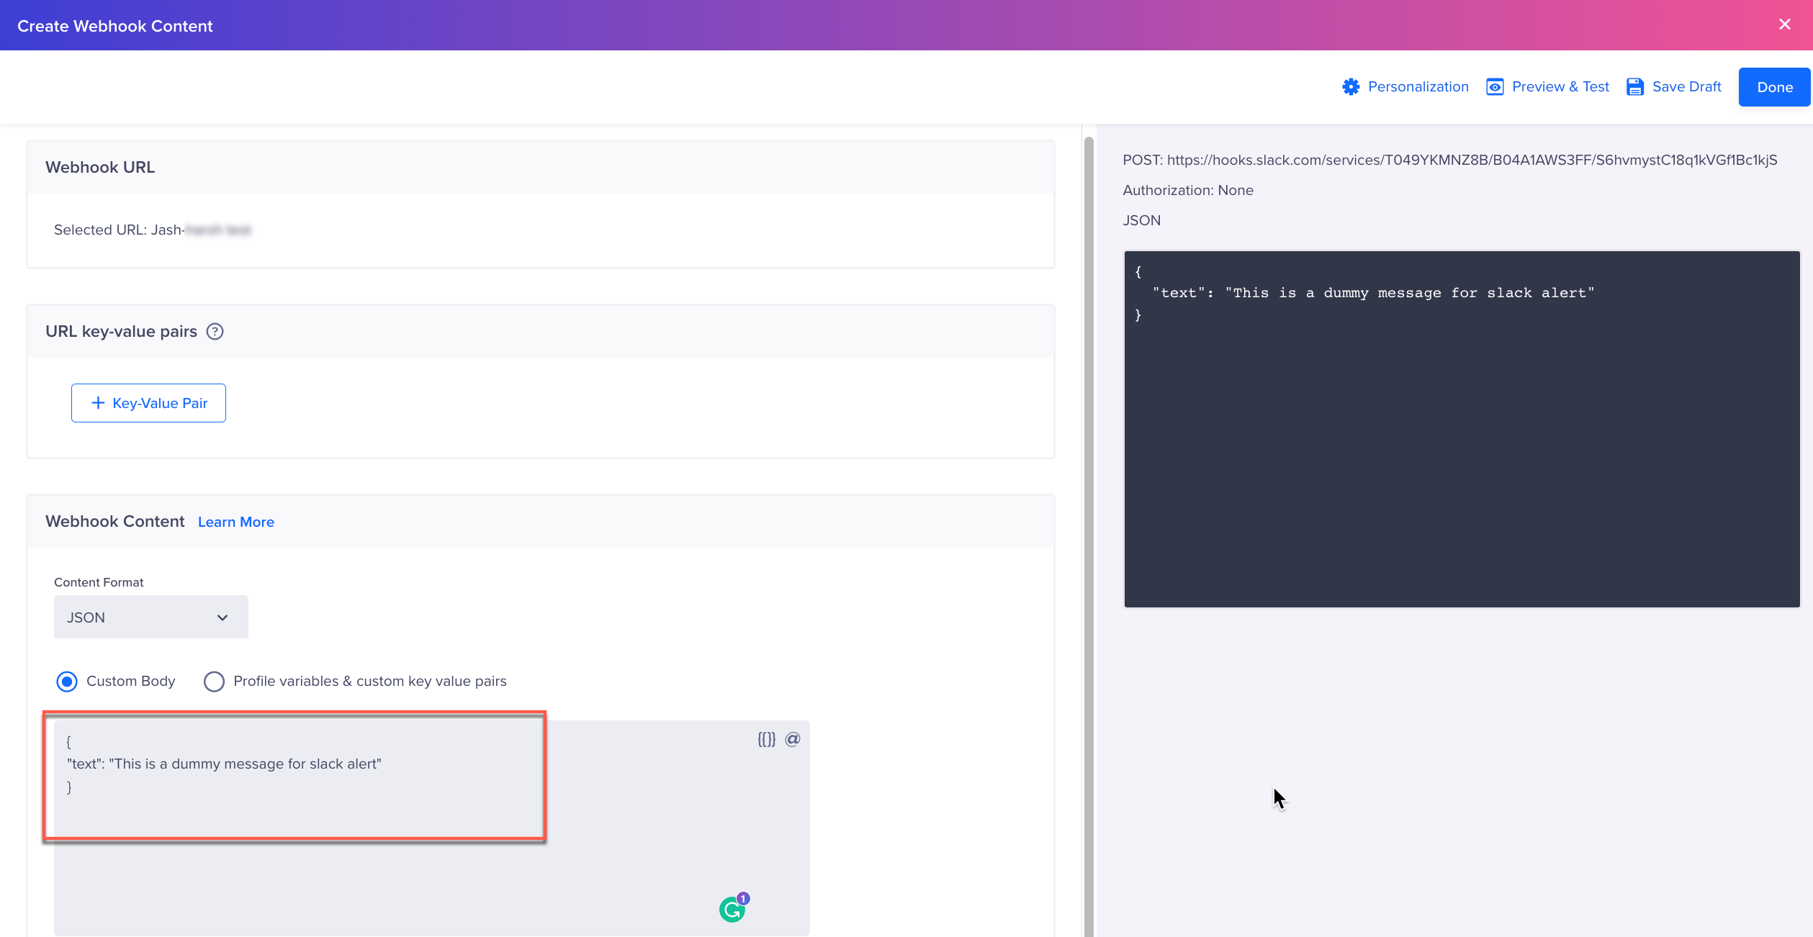1813x937 pixels.
Task: Close the Create Webhook Content dialog
Action: [1785, 24]
